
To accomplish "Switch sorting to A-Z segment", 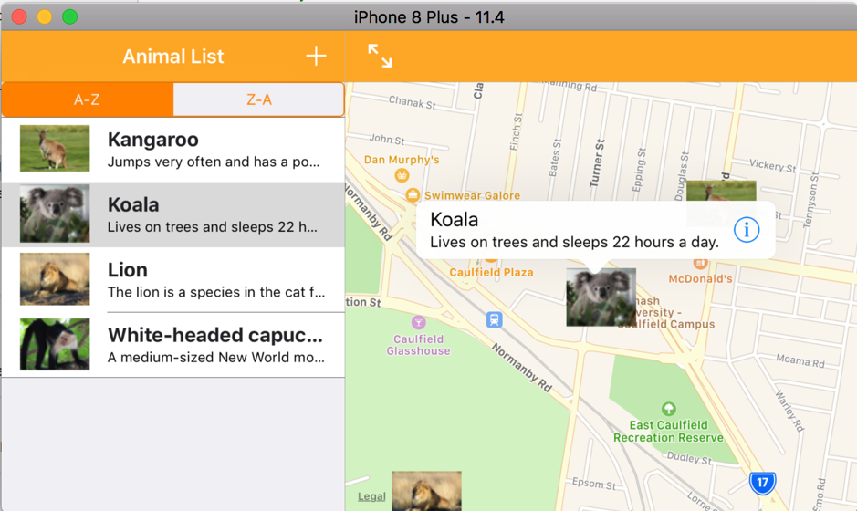I will pyautogui.click(x=88, y=99).
